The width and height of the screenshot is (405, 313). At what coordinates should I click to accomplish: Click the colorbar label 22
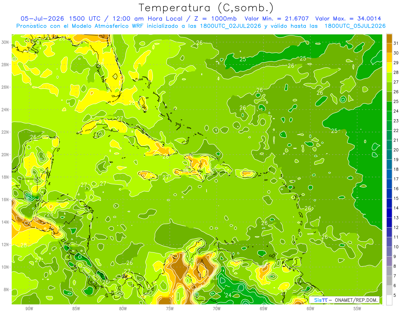tap(396, 130)
